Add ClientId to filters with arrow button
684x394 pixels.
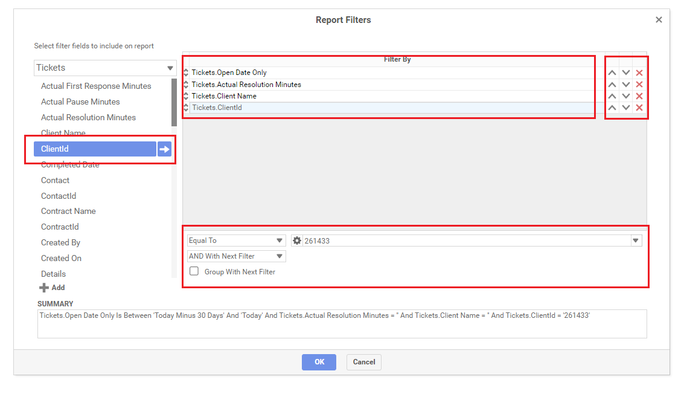click(164, 149)
